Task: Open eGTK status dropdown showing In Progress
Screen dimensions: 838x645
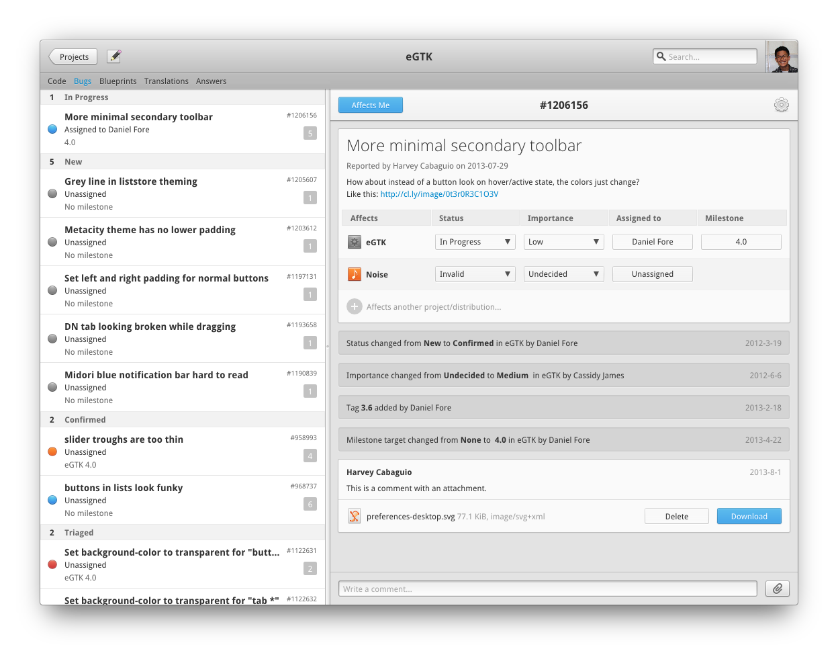Action: pyautogui.click(x=475, y=242)
